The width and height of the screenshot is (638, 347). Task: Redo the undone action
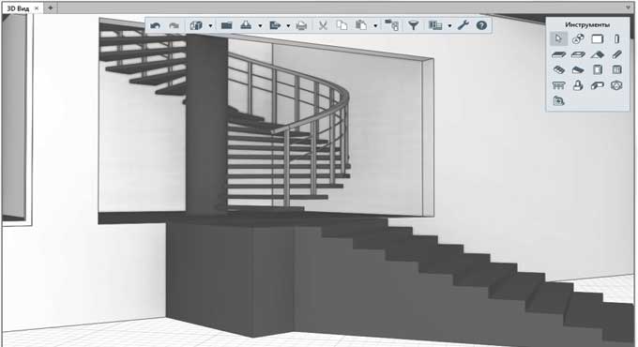(174, 25)
